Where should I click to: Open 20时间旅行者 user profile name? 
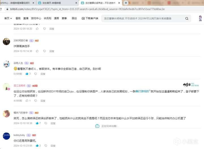(x=21, y=41)
